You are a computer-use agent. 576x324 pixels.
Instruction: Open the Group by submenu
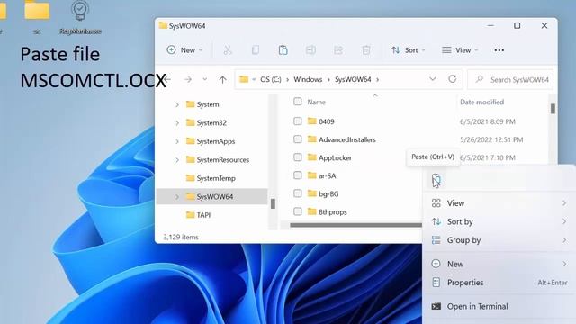499,240
